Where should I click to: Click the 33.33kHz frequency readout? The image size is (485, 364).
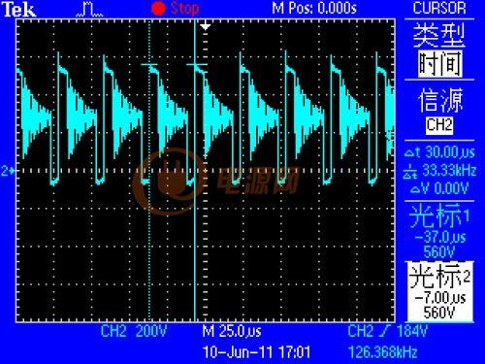click(439, 171)
